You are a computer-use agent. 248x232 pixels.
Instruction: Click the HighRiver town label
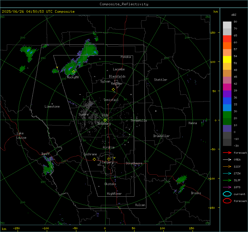coord(114,194)
